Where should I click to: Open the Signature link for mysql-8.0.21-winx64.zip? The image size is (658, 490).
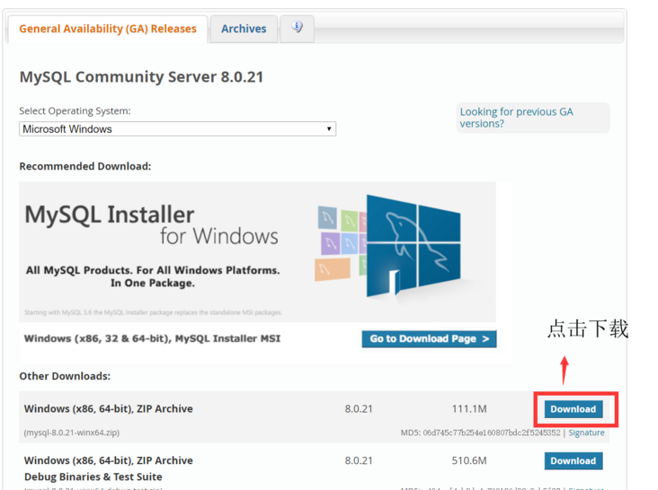tap(586, 433)
